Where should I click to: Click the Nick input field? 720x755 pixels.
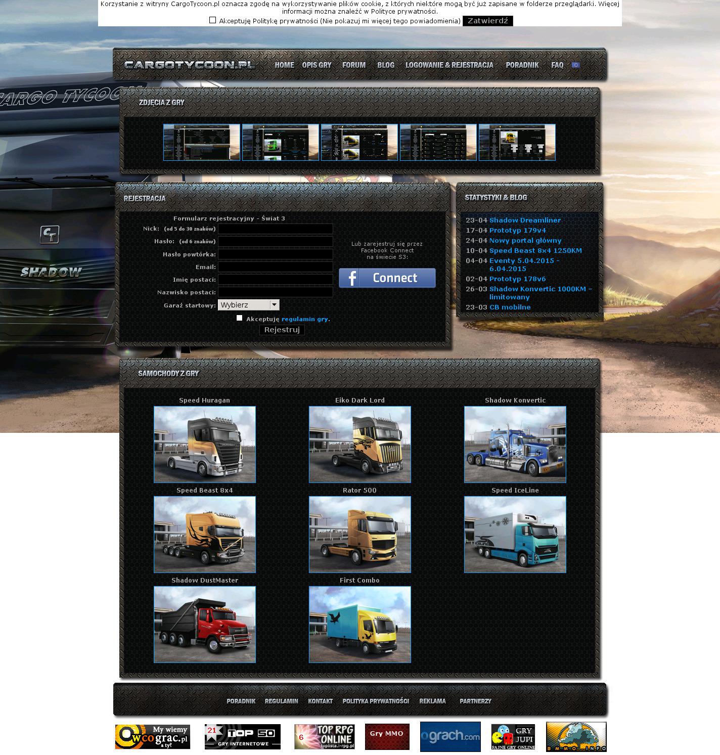pyautogui.click(x=275, y=229)
